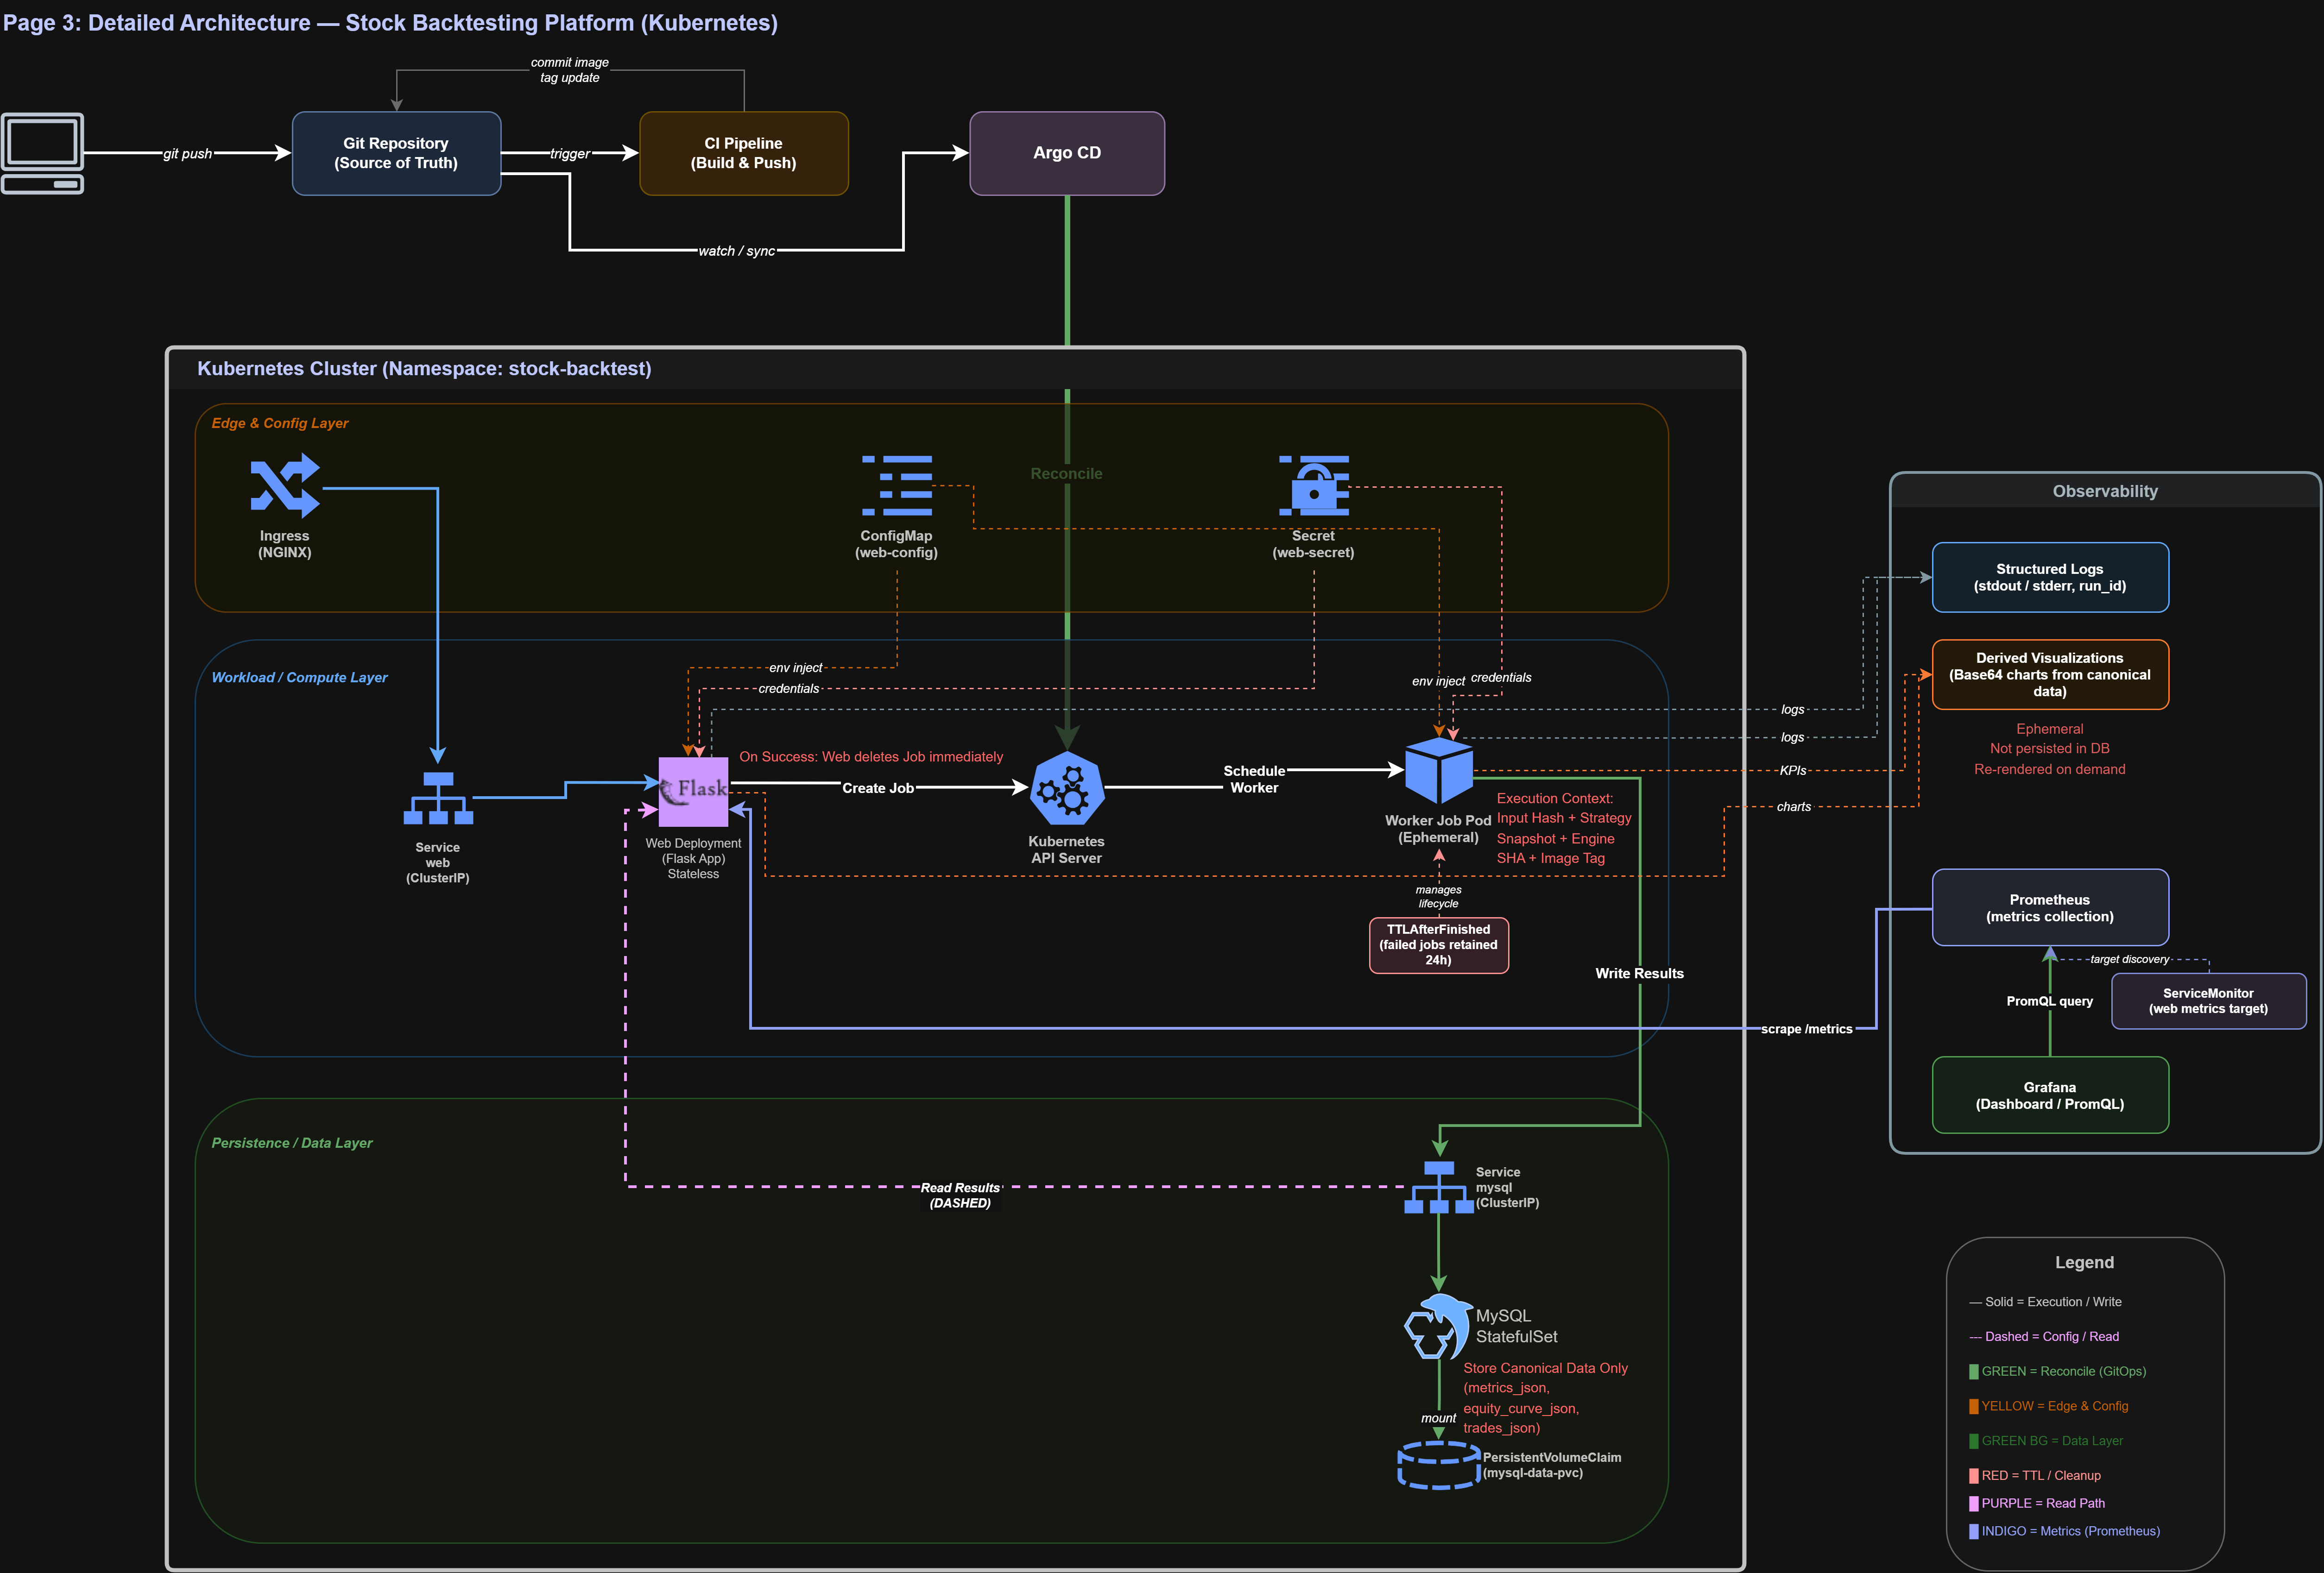Select the Worker Job Pod cube icon
2324x1573 pixels.
coord(1439,771)
